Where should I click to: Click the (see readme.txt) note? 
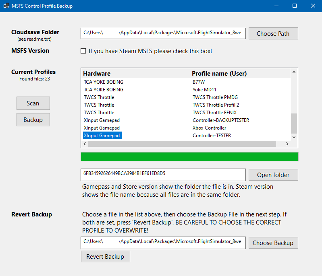point(35,39)
